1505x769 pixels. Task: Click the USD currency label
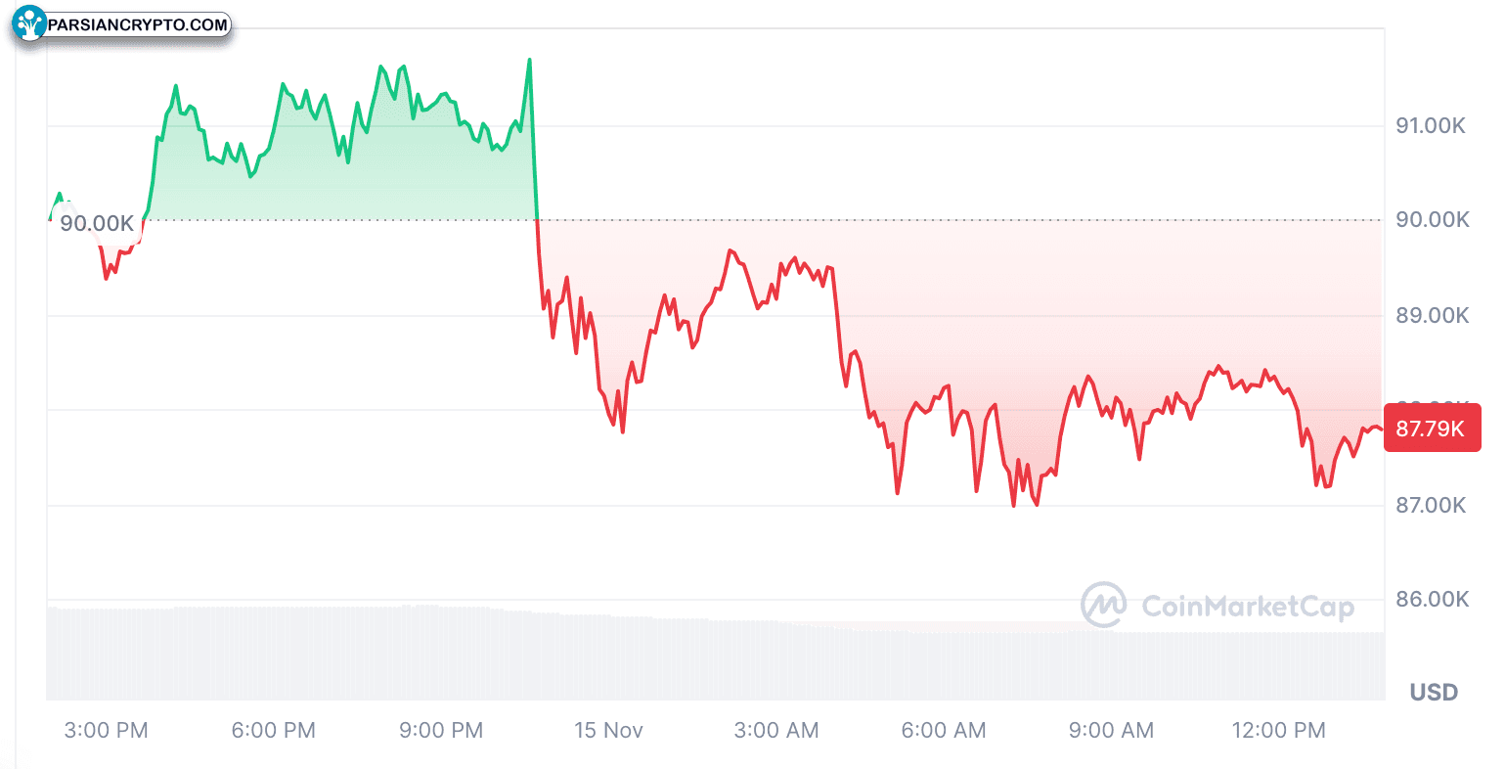click(1434, 693)
